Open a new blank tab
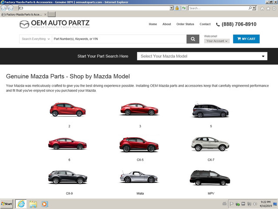The width and height of the screenshot is (278, 209). point(52,14)
